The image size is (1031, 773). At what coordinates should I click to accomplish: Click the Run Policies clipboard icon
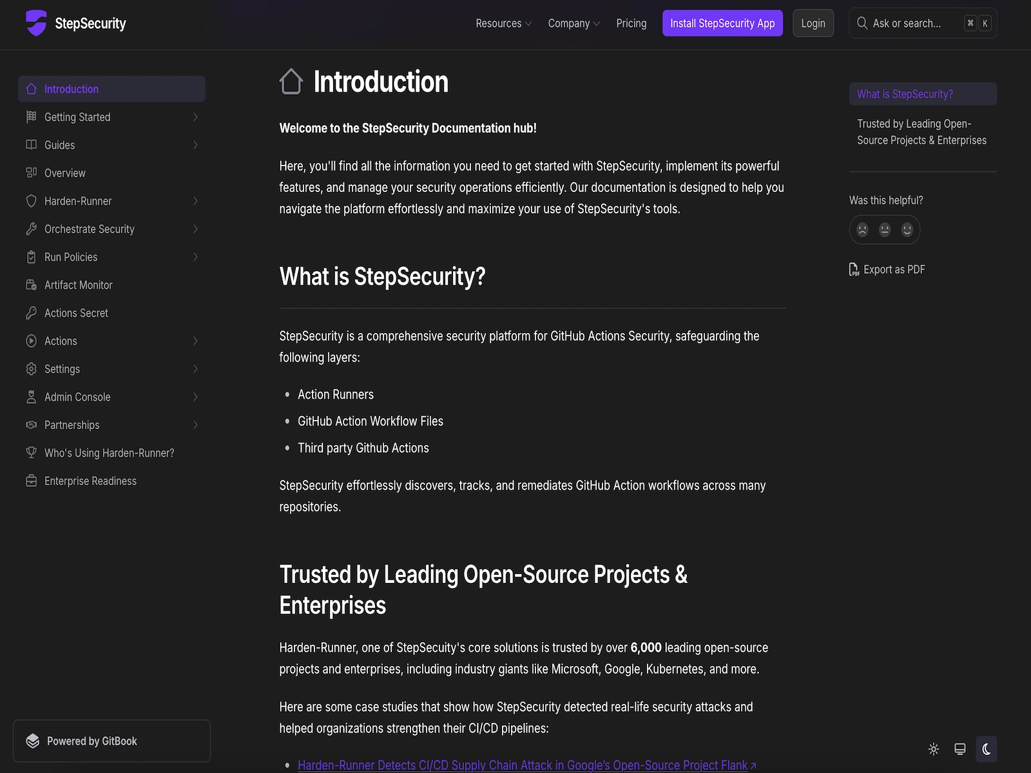(31, 257)
